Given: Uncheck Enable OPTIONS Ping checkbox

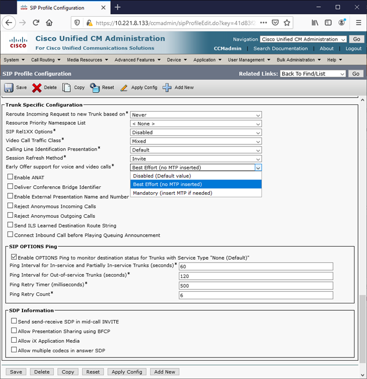Looking at the screenshot, I should [x=14, y=258].
